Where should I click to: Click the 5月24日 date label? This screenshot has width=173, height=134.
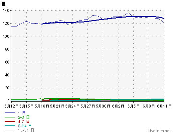pyautogui.click(x=73, y=106)
